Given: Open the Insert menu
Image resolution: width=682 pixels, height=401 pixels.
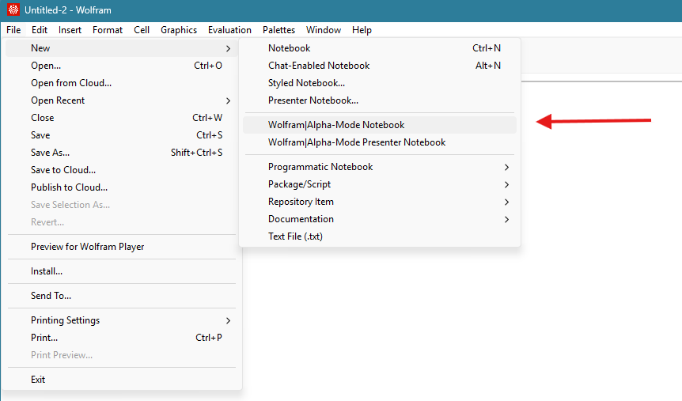Looking at the screenshot, I should point(70,30).
